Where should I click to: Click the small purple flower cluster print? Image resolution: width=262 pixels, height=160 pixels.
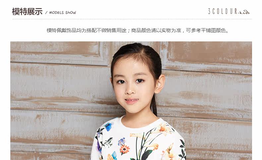122,141
